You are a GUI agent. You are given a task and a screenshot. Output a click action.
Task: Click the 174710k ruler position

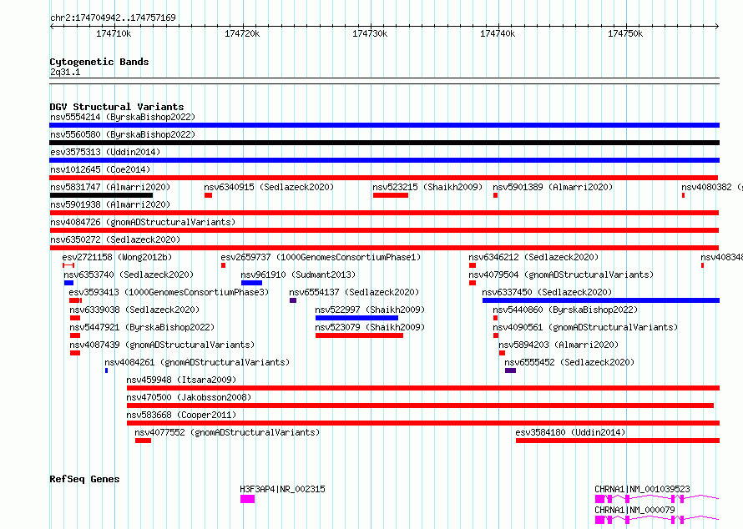click(114, 33)
